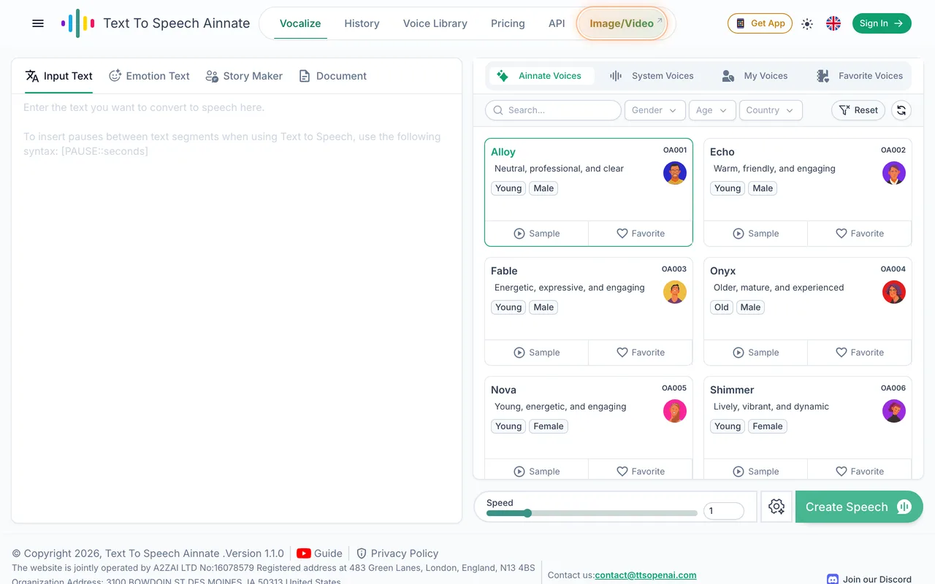Show the System Voices tab
The width and height of the screenshot is (935, 584).
click(x=652, y=76)
